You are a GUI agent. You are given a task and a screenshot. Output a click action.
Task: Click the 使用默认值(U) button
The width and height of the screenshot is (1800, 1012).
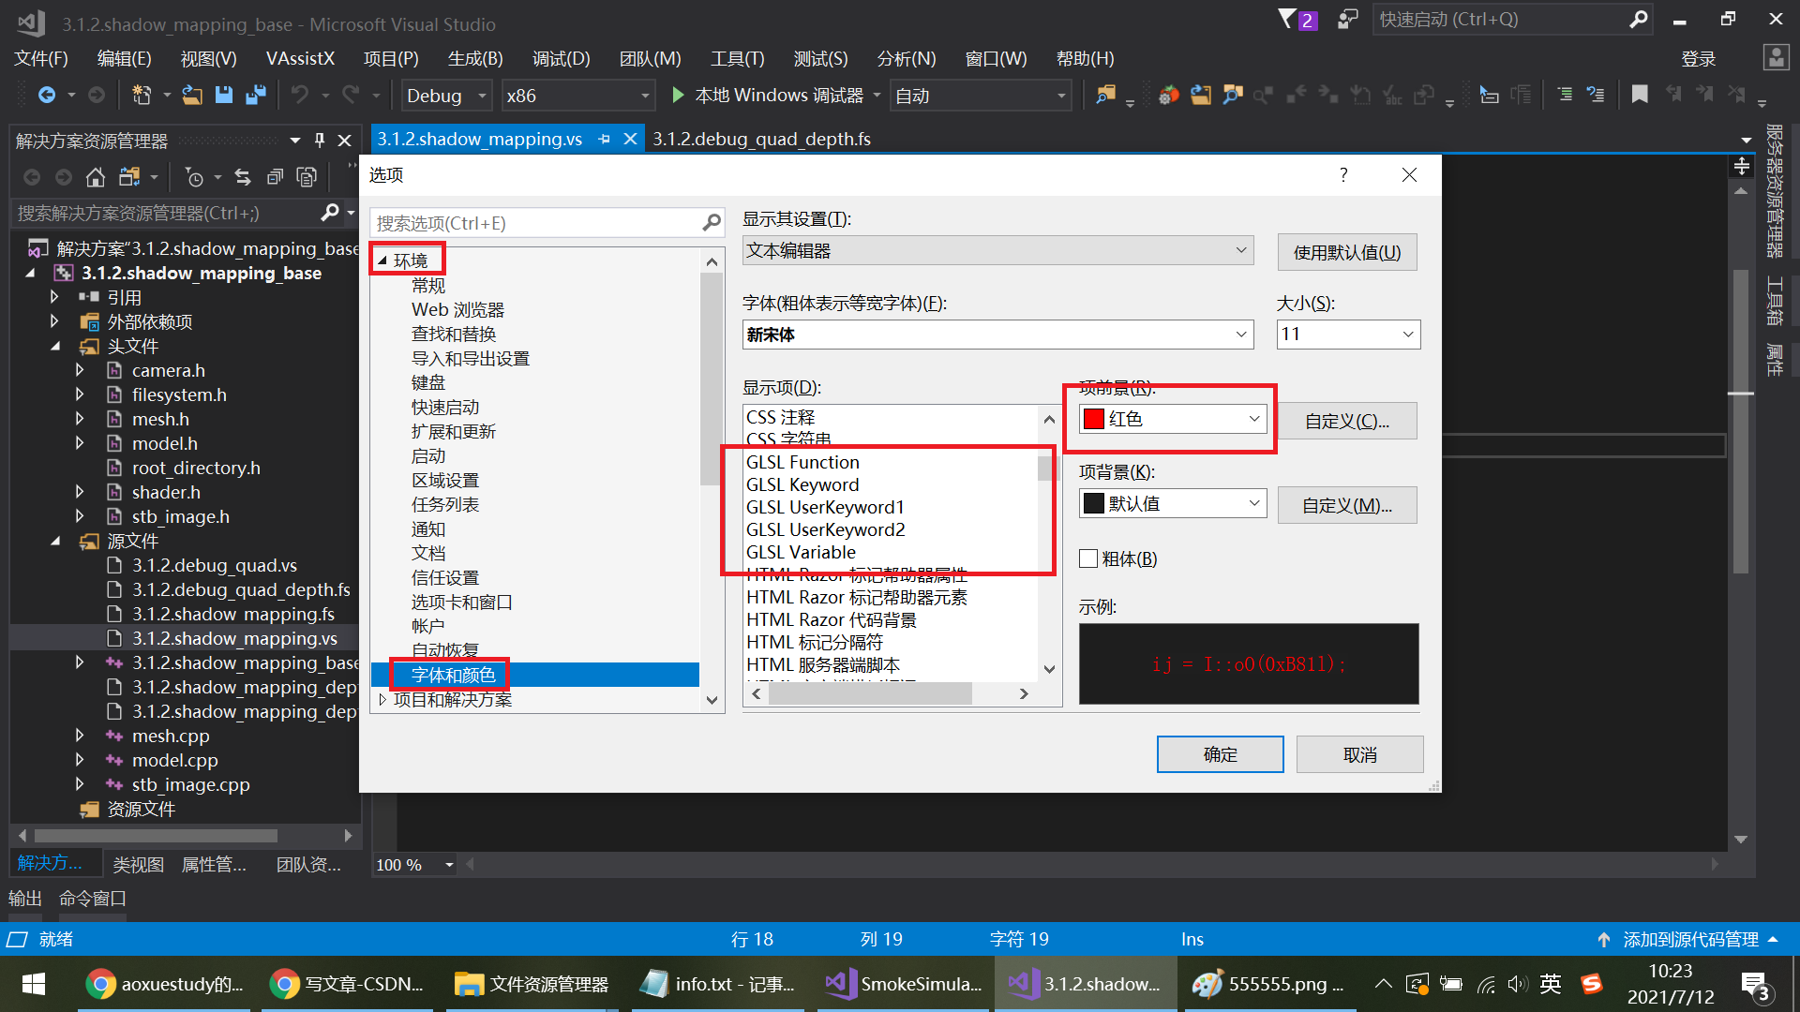tap(1346, 253)
